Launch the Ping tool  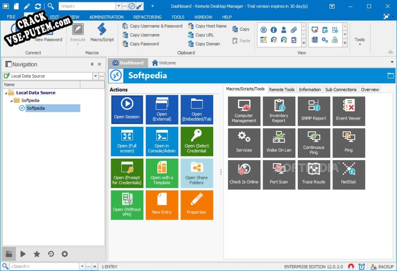(x=348, y=143)
